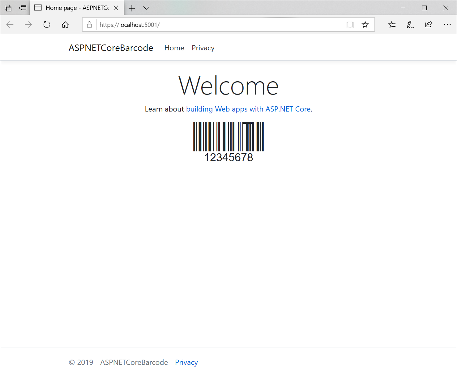Close the Home page tab

point(116,8)
